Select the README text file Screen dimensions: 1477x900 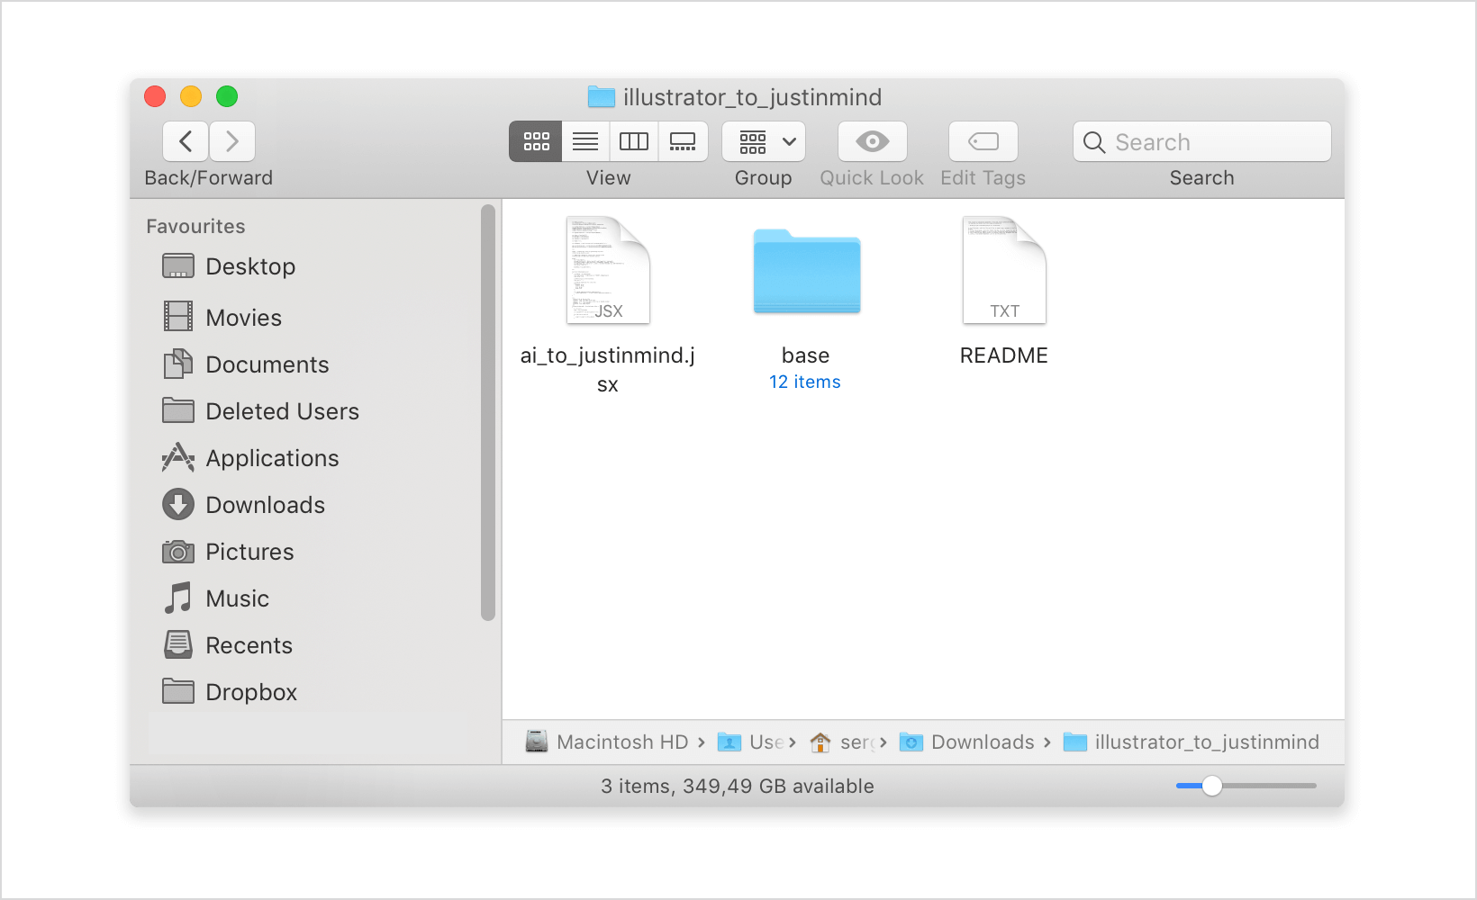[x=1004, y=271]
